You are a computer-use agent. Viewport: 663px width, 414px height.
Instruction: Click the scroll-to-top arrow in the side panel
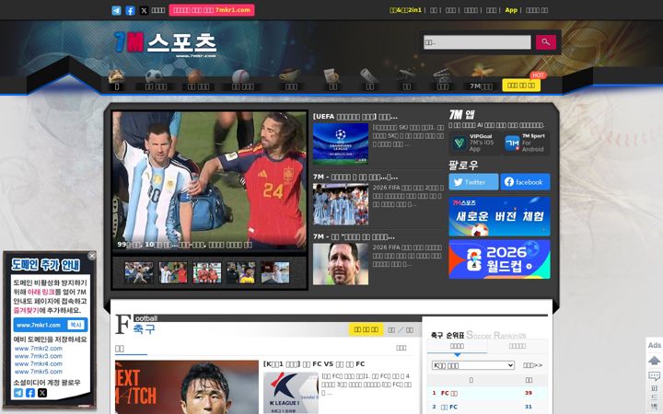(x=654, y=361)
